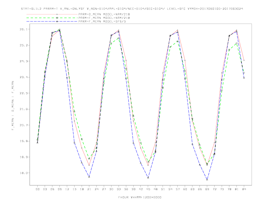Screen dimensions: 266x206
Task: Click x-axis tick label 66
Action: pos(200,189)
